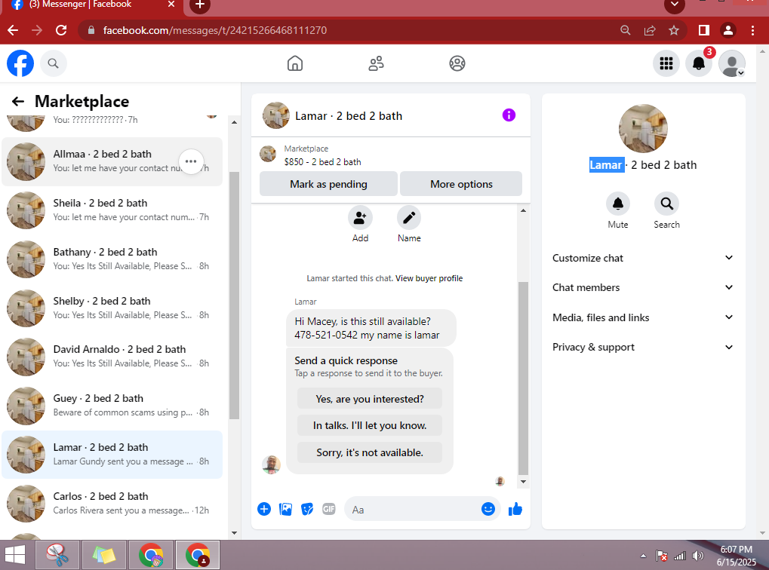Send quick reply 'Yes, are you interested?'
Screen dimensions: 769x570
pos(369,398)
